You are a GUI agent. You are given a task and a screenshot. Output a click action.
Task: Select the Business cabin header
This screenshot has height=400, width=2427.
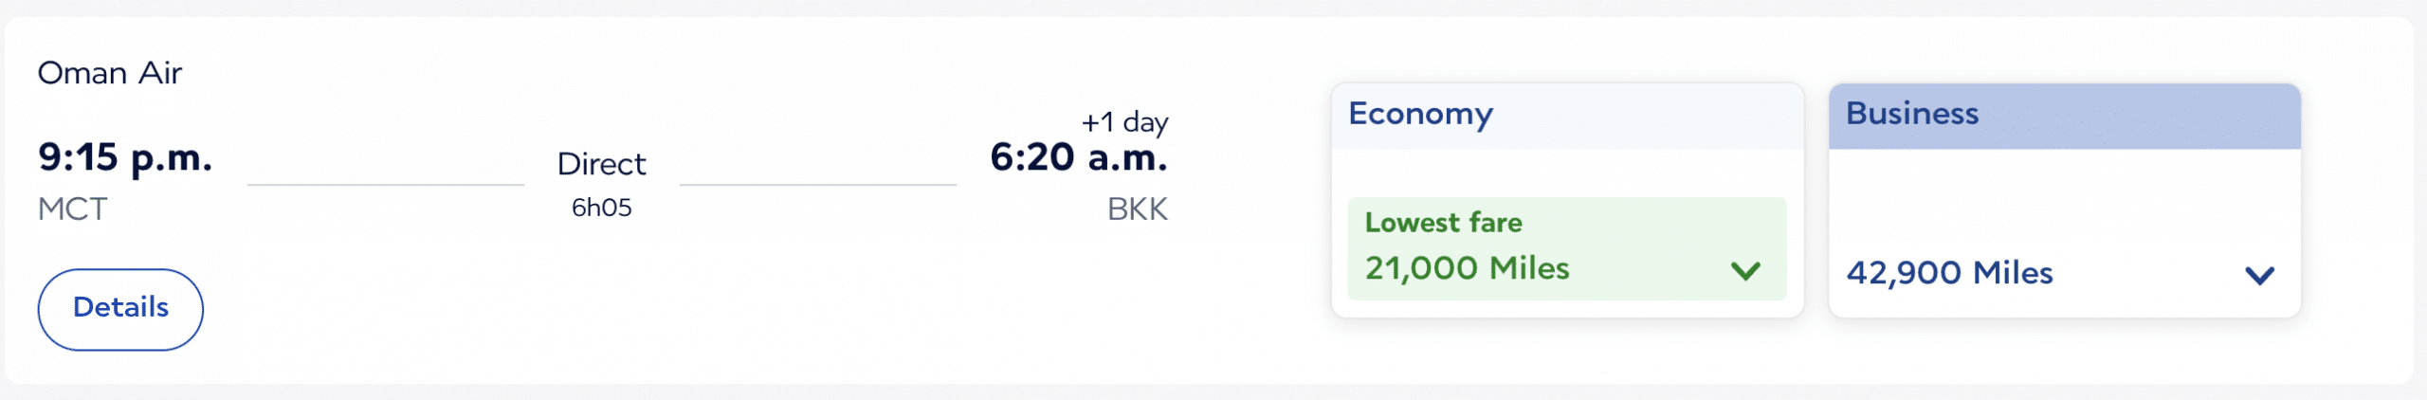(x=1911, y=115)
